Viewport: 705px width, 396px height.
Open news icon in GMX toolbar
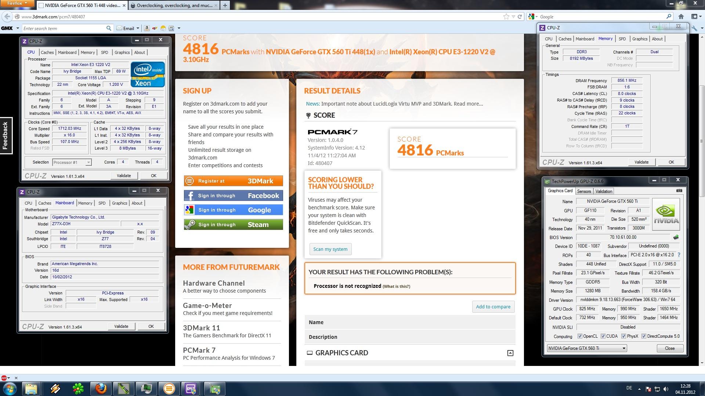point(171,28)
